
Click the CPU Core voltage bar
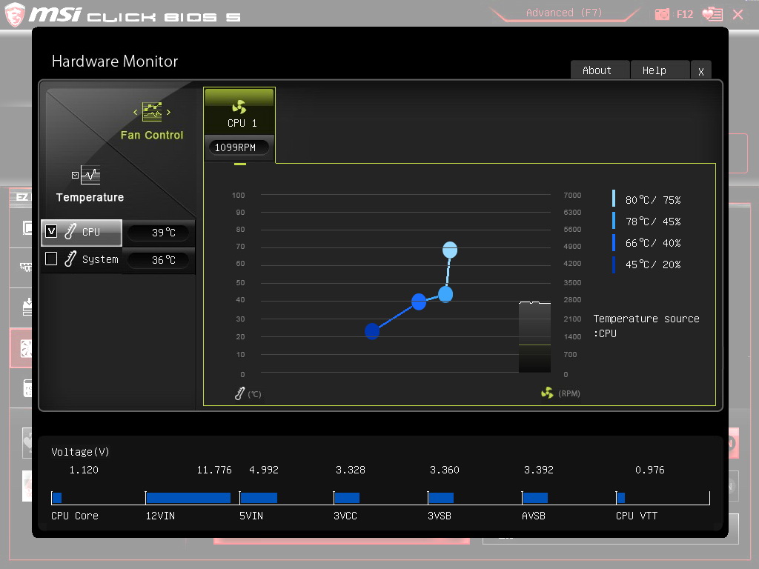click(x=57, y=497)
